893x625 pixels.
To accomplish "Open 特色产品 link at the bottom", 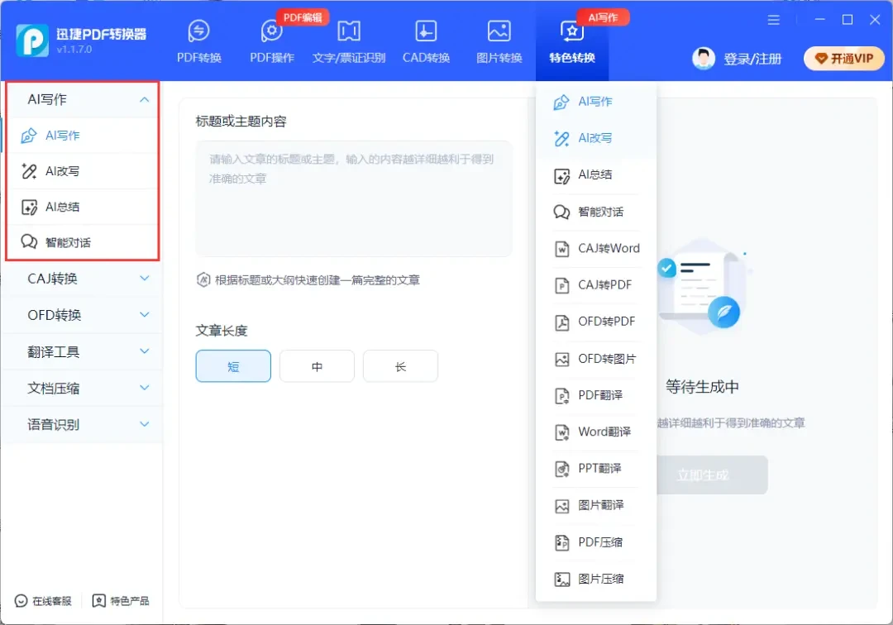I will [121, 601].
